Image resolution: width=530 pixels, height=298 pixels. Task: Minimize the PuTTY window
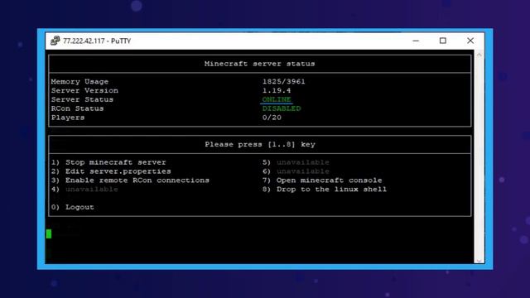pos(416,41)
